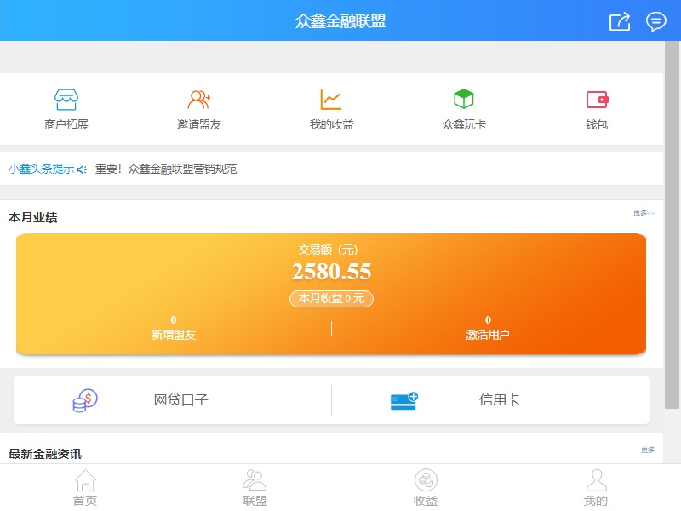The height and width of the screenshot is (511, 681).
Task: Click the speaker icon beside 小鑫头条提示
Action: pyautogui.click(x=82, y=169)
